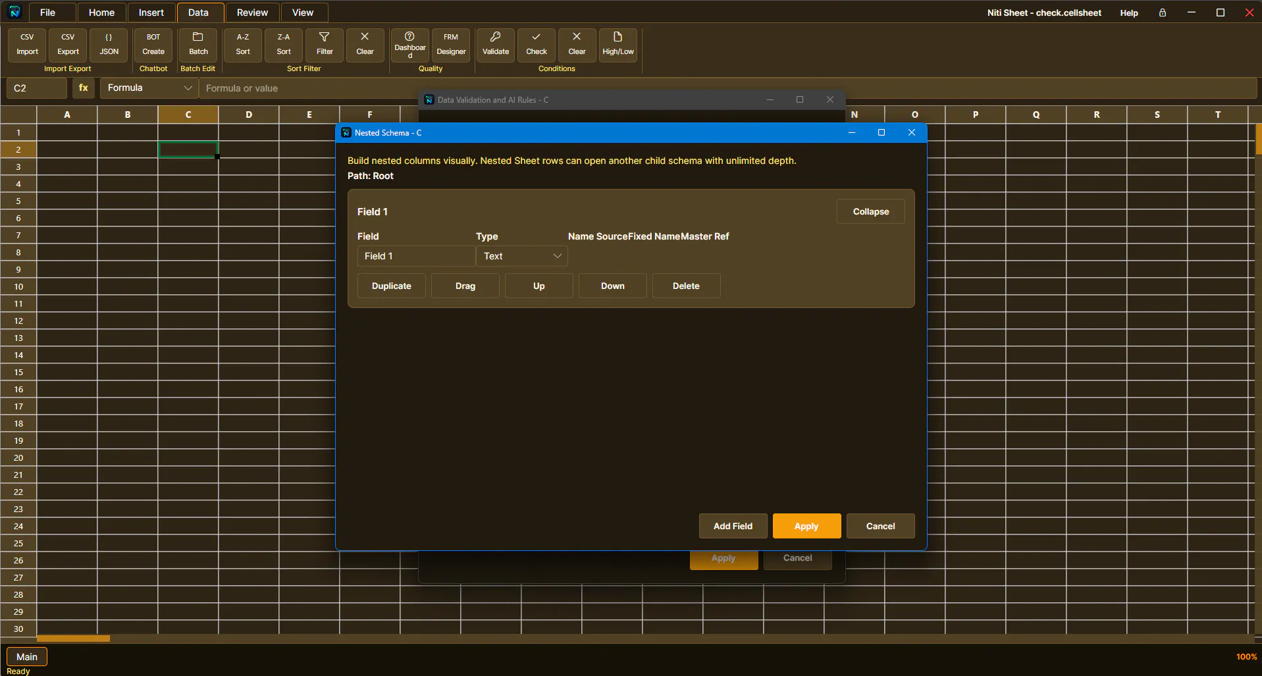The width and height of the screenshot is (1262, 676).
Task: Click the Duplicate field button
Action: coord(392,286)
